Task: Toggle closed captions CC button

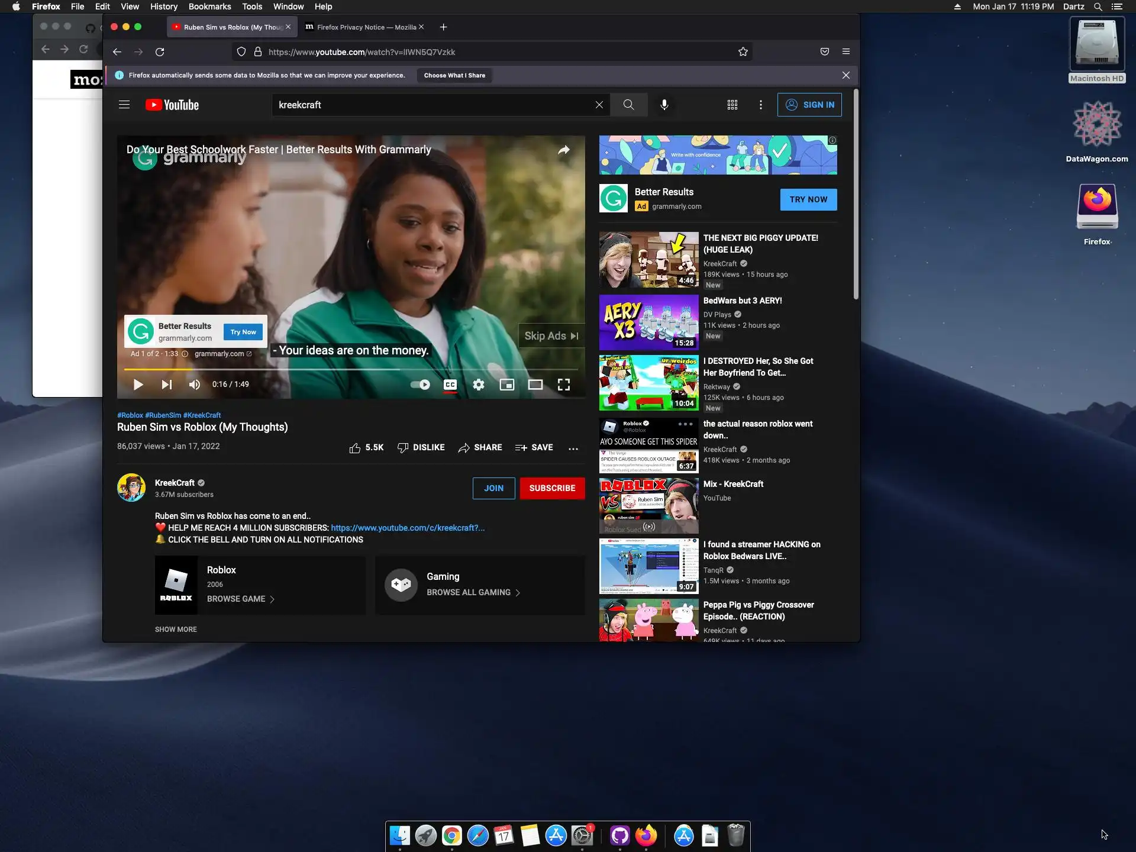Action: point(450,385)
